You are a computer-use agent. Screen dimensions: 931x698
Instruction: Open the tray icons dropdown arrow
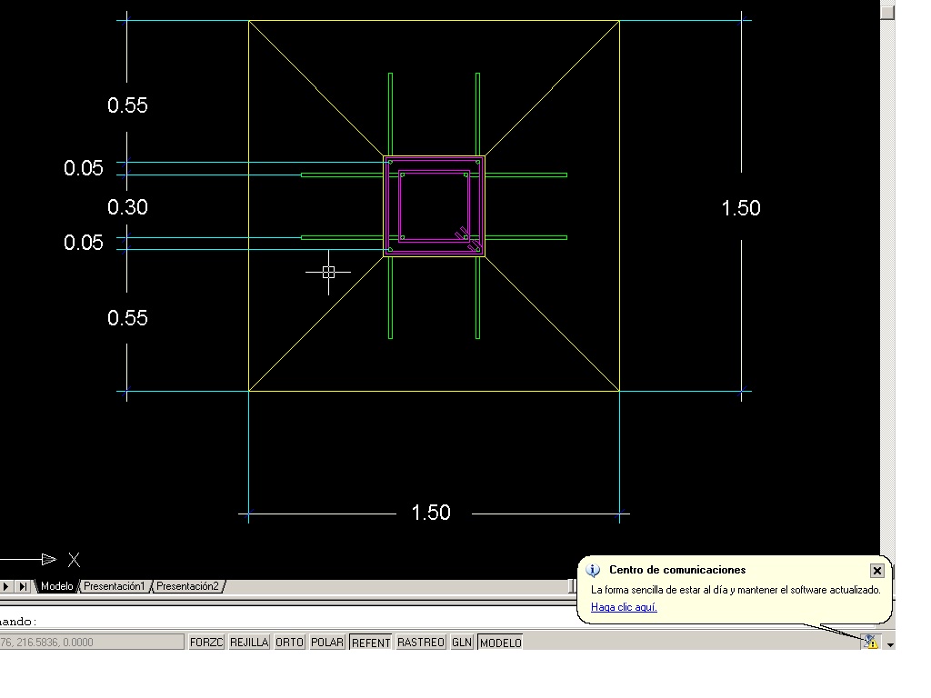coord(889,643)
